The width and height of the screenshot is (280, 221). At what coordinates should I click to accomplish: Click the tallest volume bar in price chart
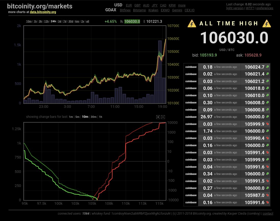pos(160,72)
